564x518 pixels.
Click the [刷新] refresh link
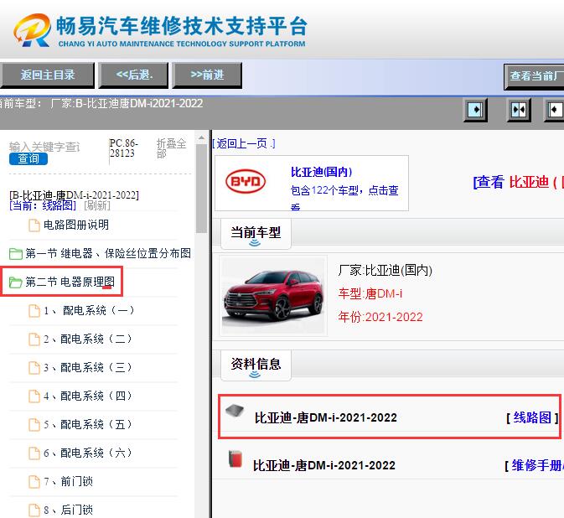(97, 205)
